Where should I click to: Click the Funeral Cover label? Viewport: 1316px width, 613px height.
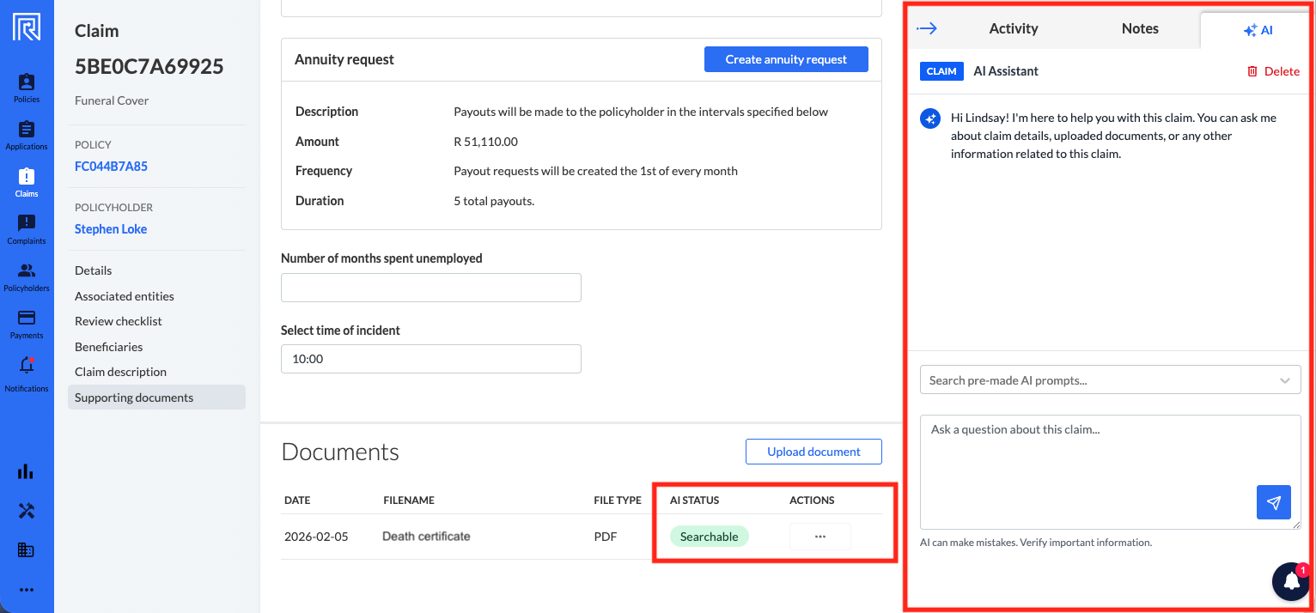pyautogui.click(x=112, y=100)
